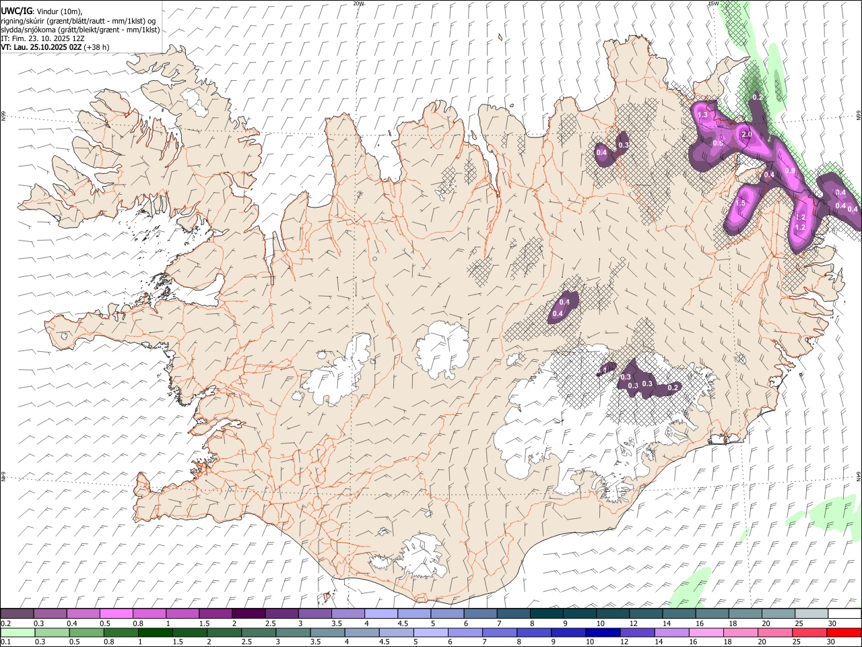This screenshot has width=862, height=647.
Task: Click the '18' number under the snow legend
Action: [x=732, y=623]
